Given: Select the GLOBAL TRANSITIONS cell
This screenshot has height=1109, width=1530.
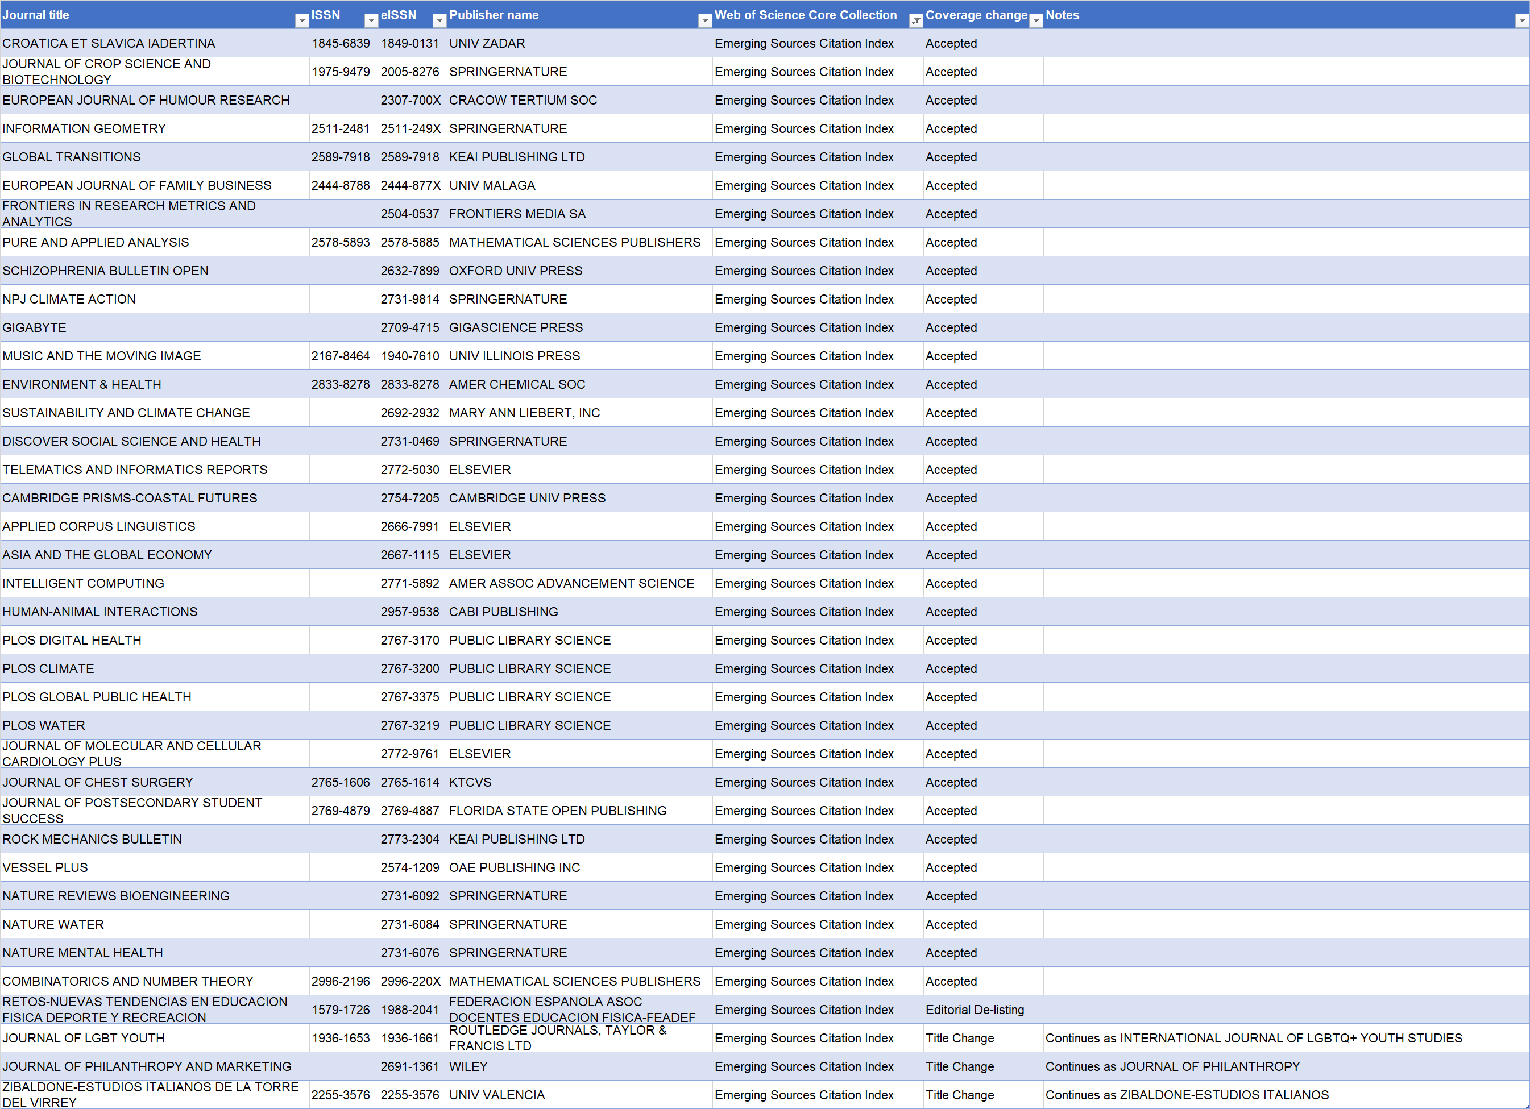Looking at the screenshot, I should coord(155,156).
